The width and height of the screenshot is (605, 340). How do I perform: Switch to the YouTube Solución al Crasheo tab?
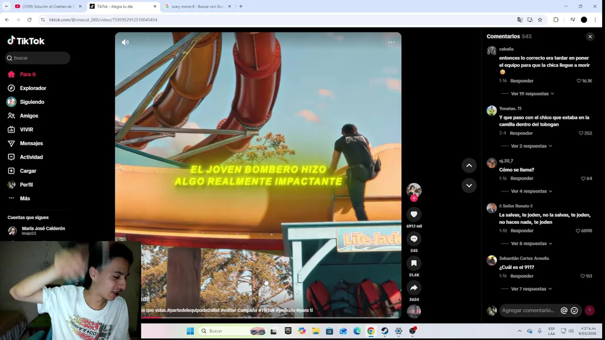pyautogui.click(x=47, y=7)
